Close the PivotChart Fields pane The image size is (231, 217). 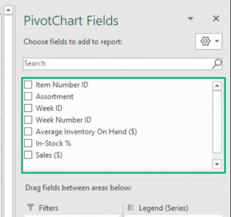coord(216,19)
